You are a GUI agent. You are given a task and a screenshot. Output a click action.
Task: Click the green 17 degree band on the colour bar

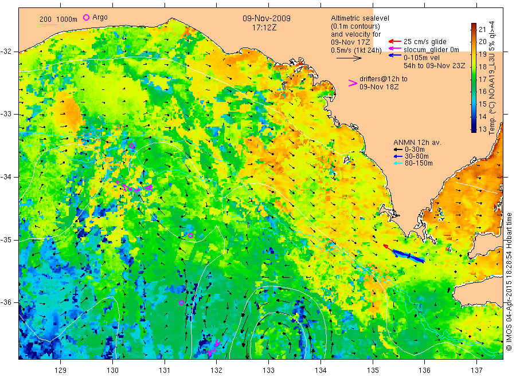[474, 79]
